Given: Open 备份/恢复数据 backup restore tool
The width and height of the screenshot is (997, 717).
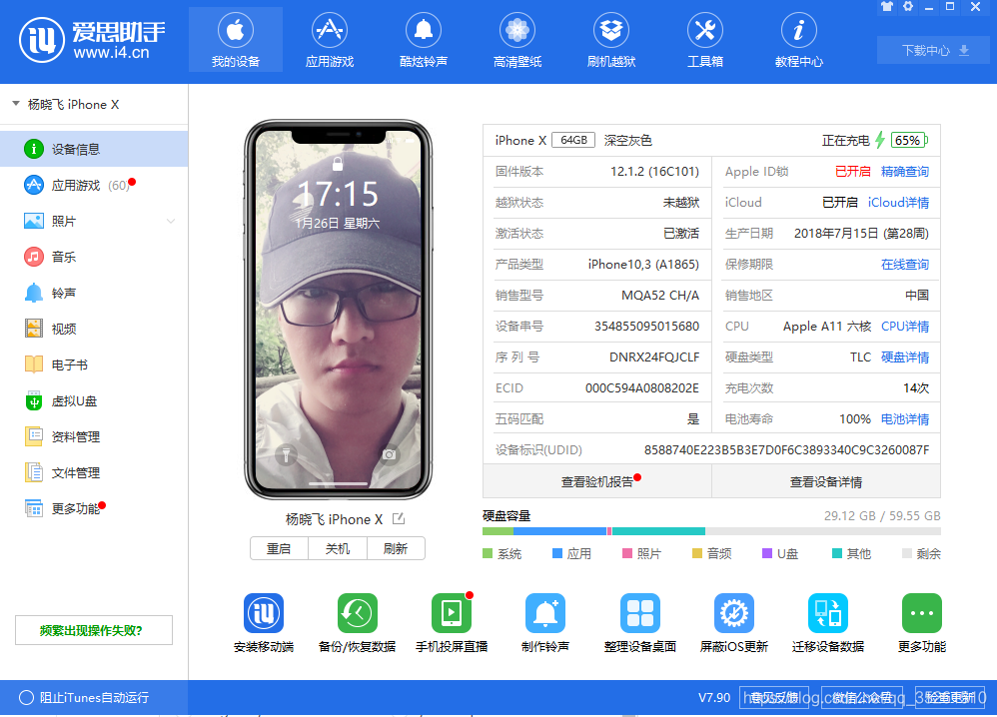Looking at the screenshot, I should coord(357,613).
